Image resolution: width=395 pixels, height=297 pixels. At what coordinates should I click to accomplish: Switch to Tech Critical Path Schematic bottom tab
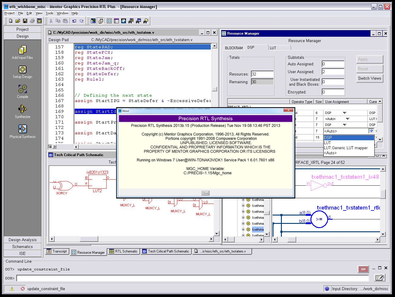pos(166,251)
